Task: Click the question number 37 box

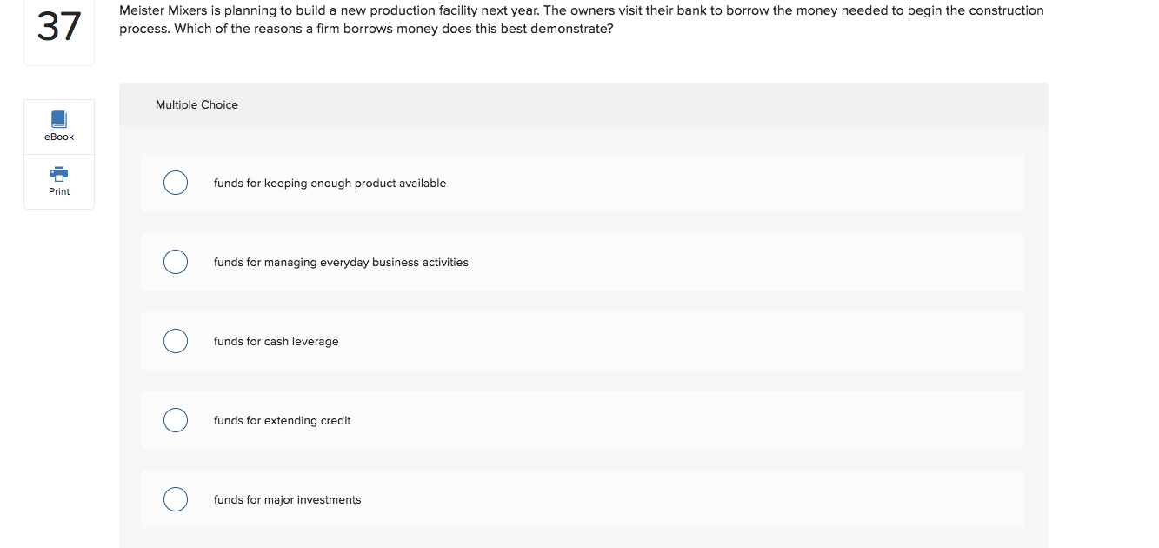Action: pyautogui.click(x=58, y=26)
